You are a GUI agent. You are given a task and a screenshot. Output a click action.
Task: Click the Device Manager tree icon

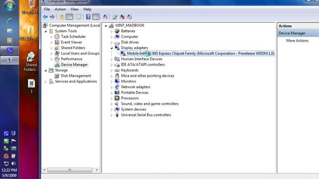(57, 65)
